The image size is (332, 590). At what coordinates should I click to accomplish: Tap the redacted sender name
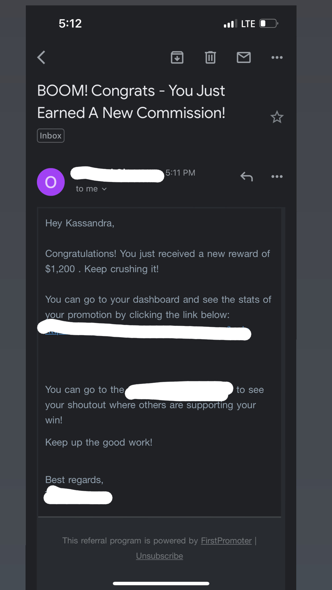pos(117,174)
